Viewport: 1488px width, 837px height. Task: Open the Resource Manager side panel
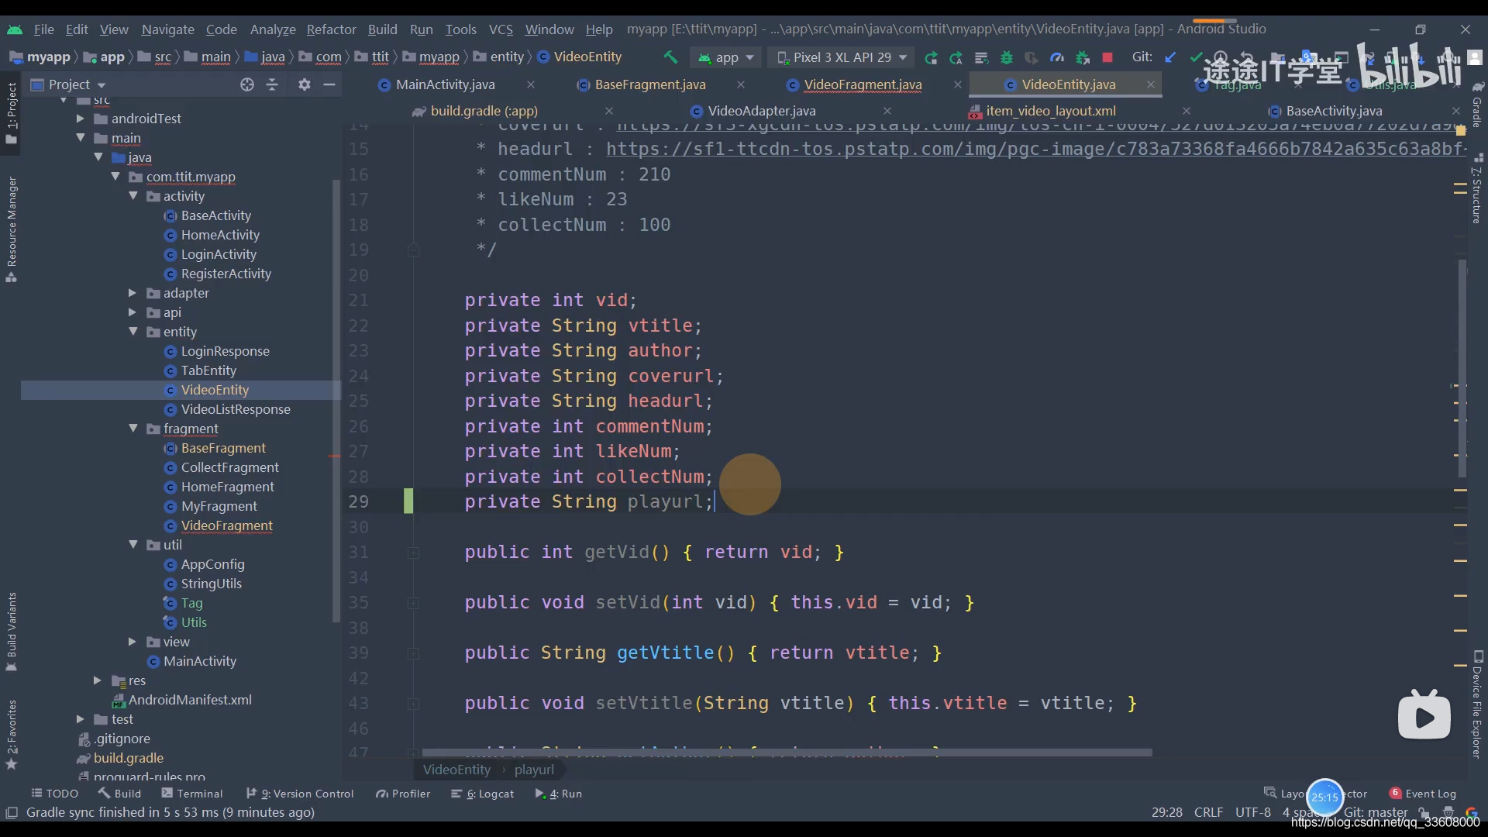click(x=12, y=229)
